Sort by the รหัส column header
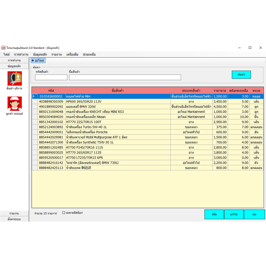Screen dimensions: 266x266 coord(51,91)
